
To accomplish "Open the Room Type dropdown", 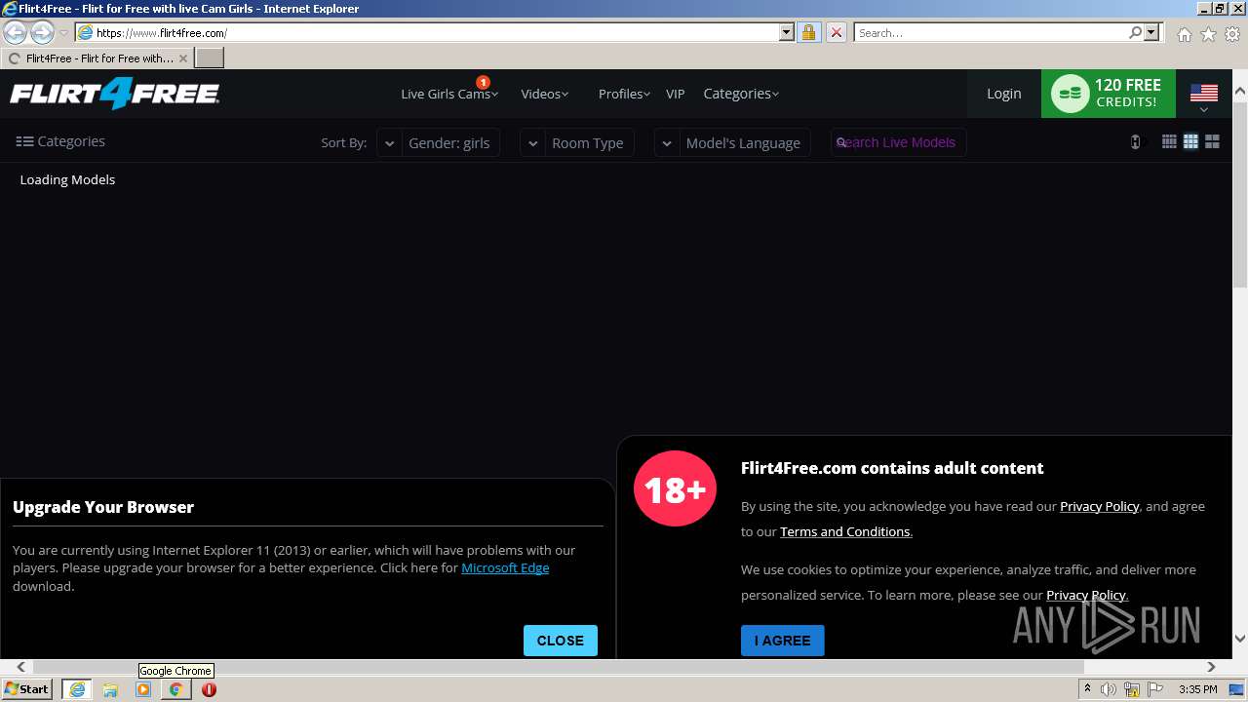I will pyautogui.click(x=577, y=142).
